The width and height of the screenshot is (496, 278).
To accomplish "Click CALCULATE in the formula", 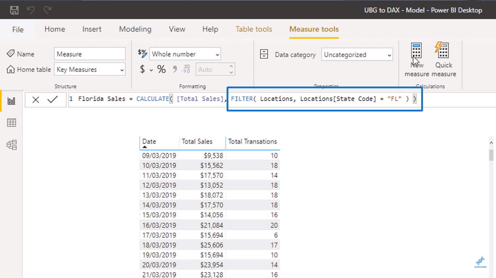I will point(153,99).
